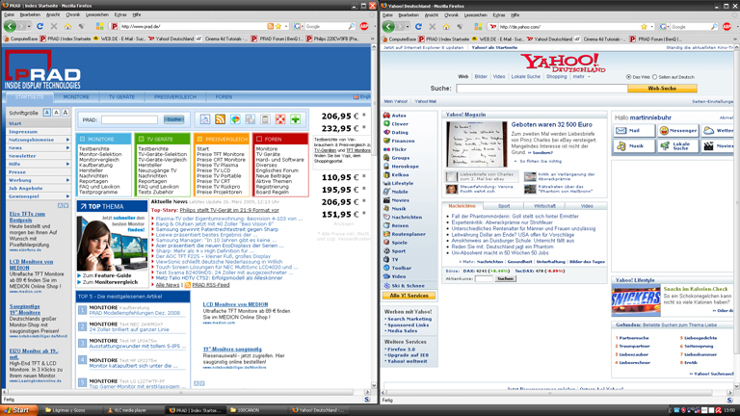Expand the Nutzungshinweise submenu arrow
Viewport: 740px width, 416px height.
point(67,140)
